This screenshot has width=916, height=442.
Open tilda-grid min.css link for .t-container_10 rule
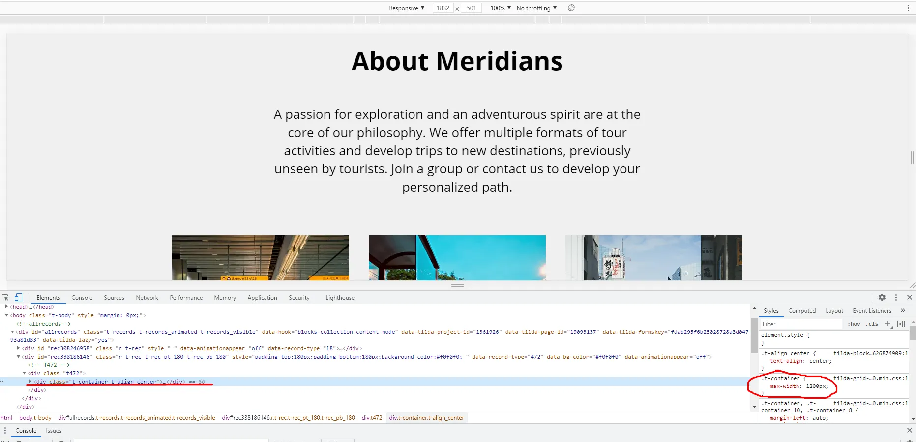point(871,403)
